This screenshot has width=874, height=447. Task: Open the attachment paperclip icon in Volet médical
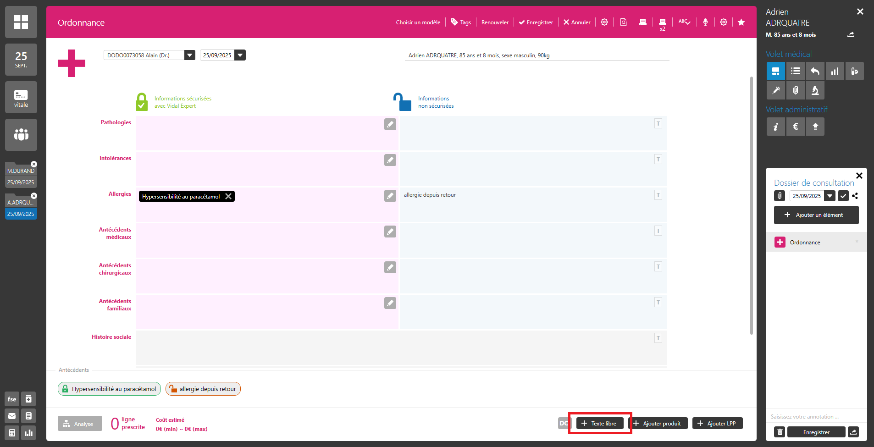click(x=796, y=90)
